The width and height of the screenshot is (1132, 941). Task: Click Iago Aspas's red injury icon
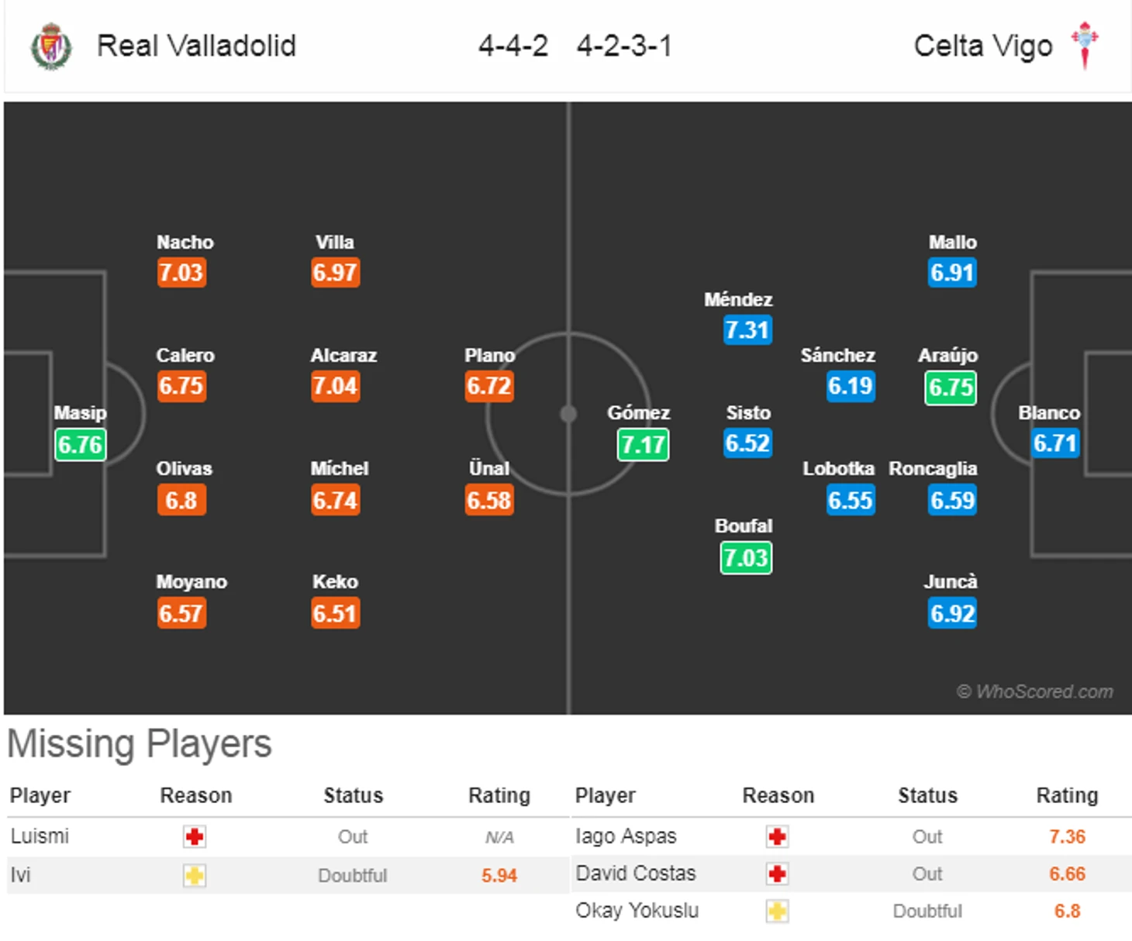(777, 837)
